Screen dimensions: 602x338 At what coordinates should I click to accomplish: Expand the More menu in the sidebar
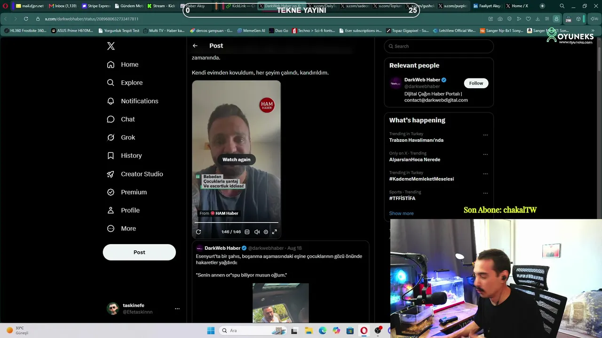[x=121, y=229]
